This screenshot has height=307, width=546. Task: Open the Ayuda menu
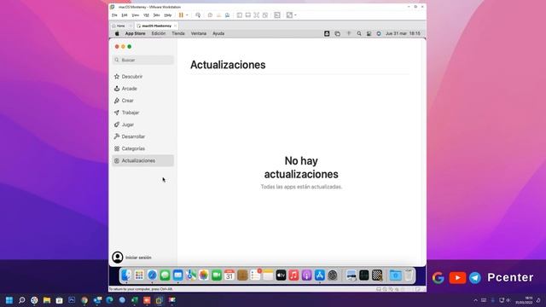218,34
